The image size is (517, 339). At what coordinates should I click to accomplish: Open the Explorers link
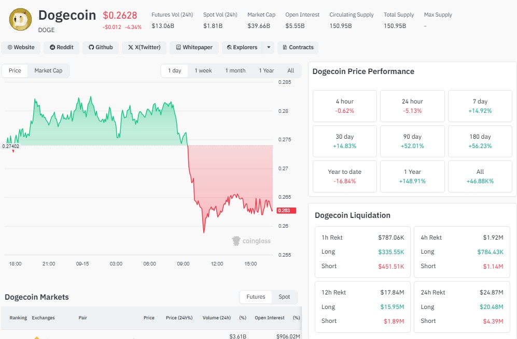[x=242, y=48]
